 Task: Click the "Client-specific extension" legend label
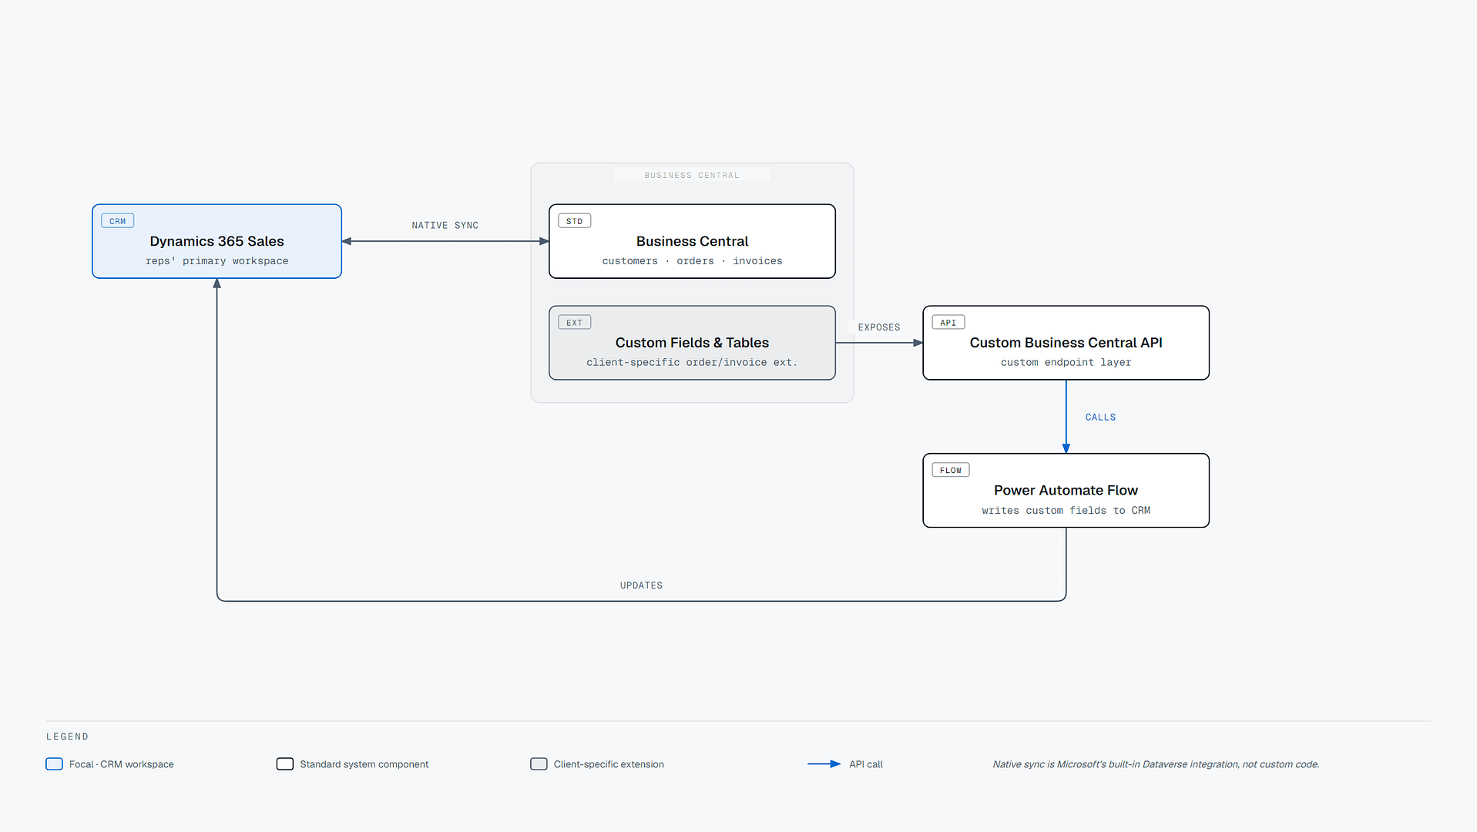(609, 764)
